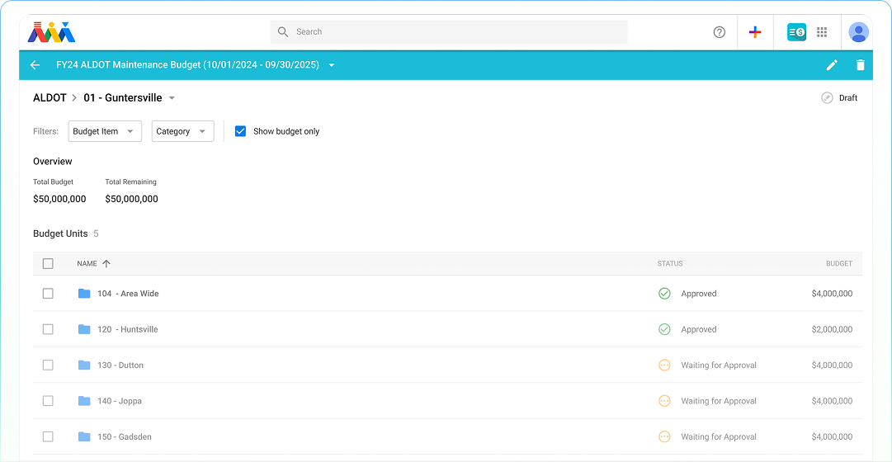Click approved checkmark icon for Huntsville
This screenshot has height=462, width=892.
pyautogui.click(x=664, y=329)
